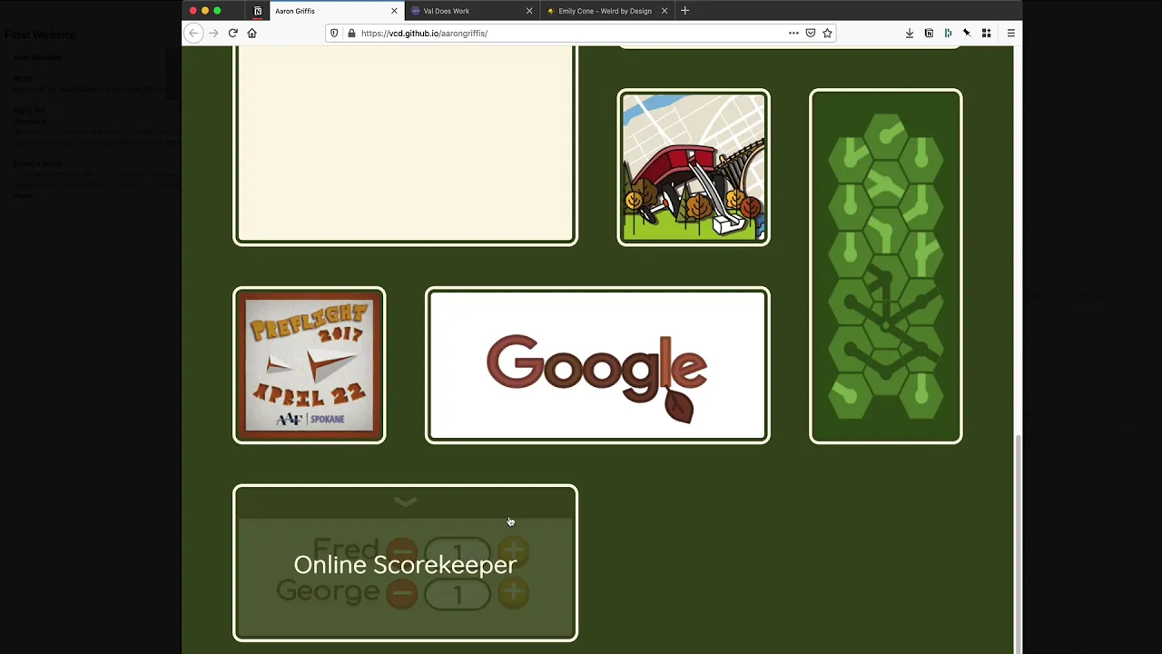Click the forward navigation arrow

213,33
